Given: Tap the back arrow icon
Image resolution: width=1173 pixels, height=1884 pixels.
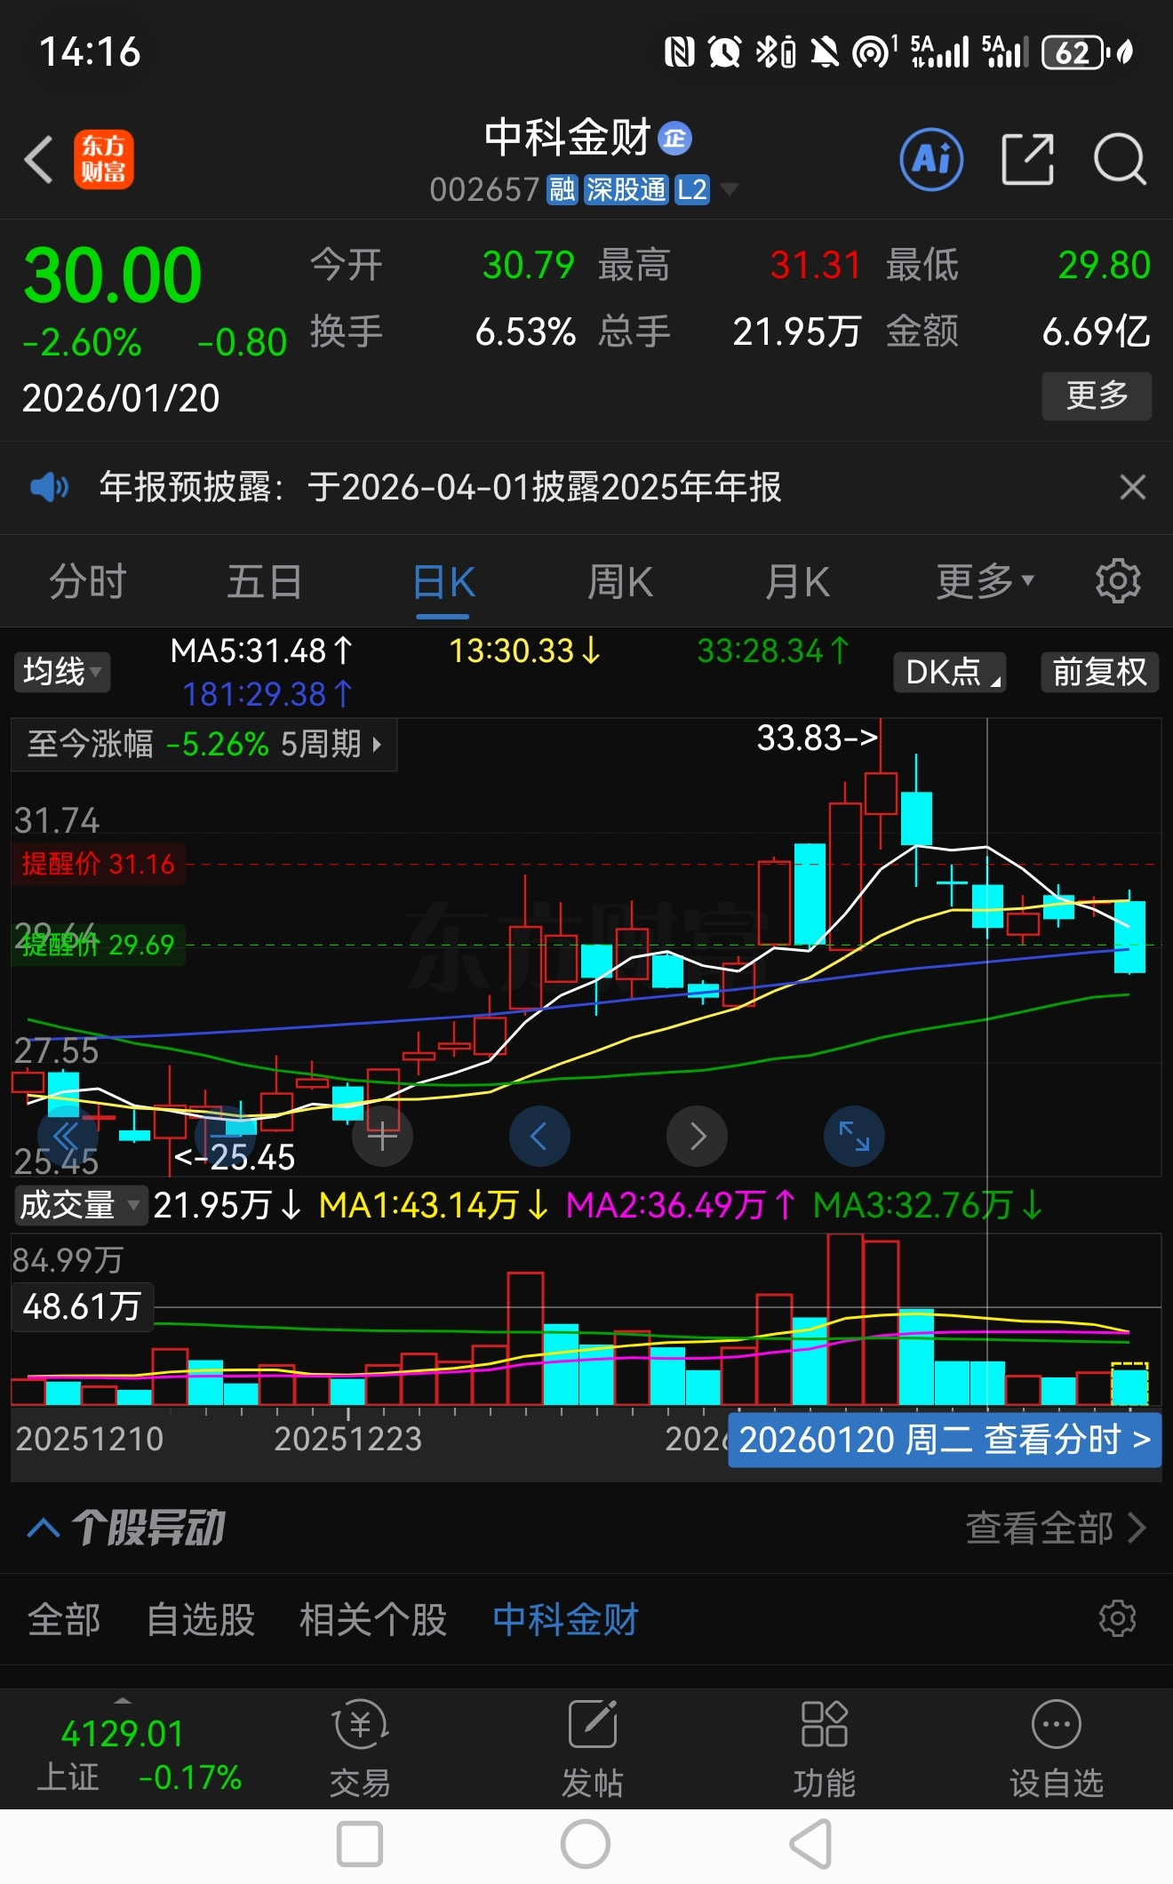Looking at the screenshot, I should click(x=39, y=160).
